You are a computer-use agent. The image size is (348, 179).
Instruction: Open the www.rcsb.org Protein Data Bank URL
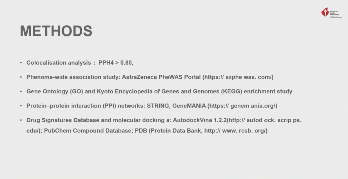click(x=236, y=130)
